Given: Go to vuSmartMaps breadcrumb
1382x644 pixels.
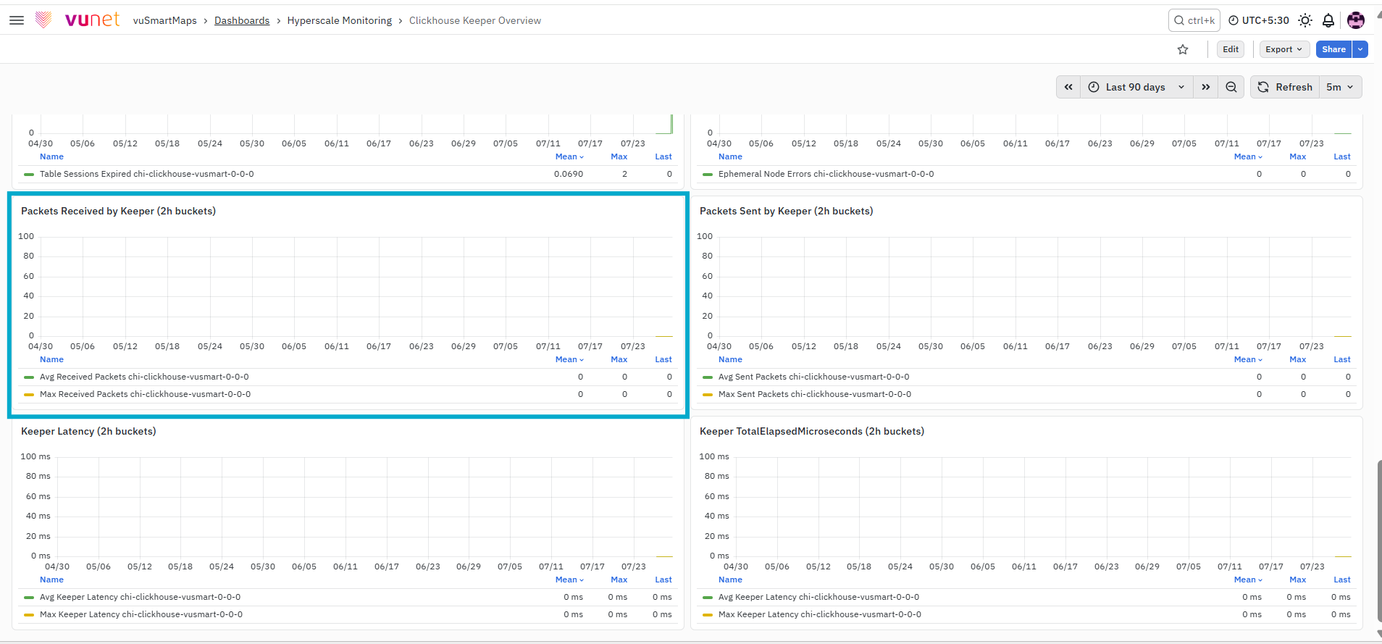Looking at the screenshot, I should coord(165,20).
